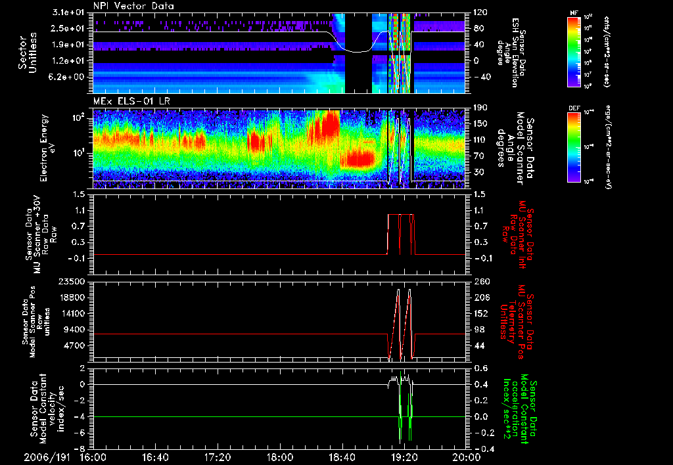Viewport: 673px width, 465px height.
Task: Click the 17:20 time axis label
Action: coord(218,456)
